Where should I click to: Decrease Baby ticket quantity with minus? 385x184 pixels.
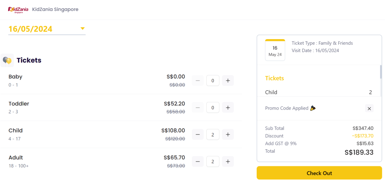[198, 81]
